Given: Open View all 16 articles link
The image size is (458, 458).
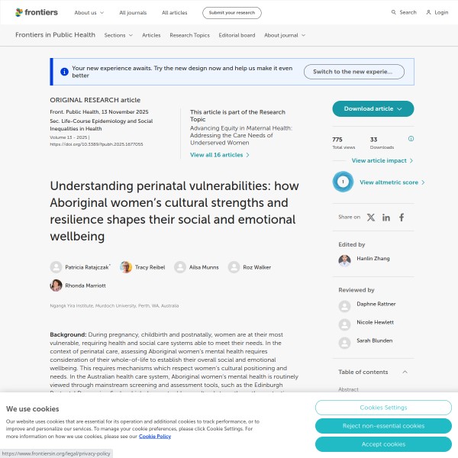Looking at the screenshot, I should pos(220,155).
